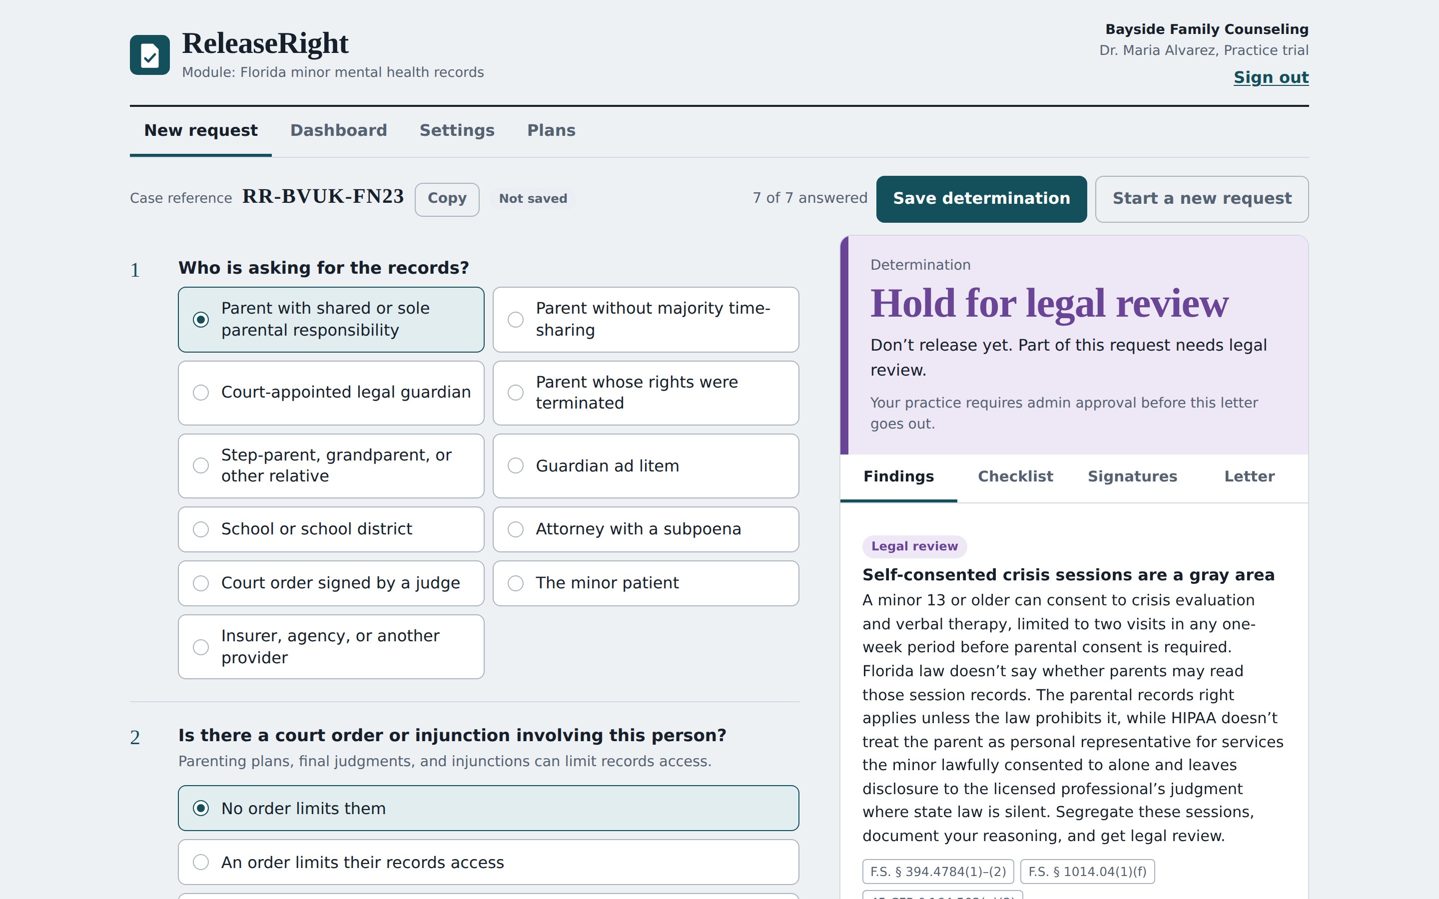Click Start a new request
1439x899 pixels.
click(1202, 199)
